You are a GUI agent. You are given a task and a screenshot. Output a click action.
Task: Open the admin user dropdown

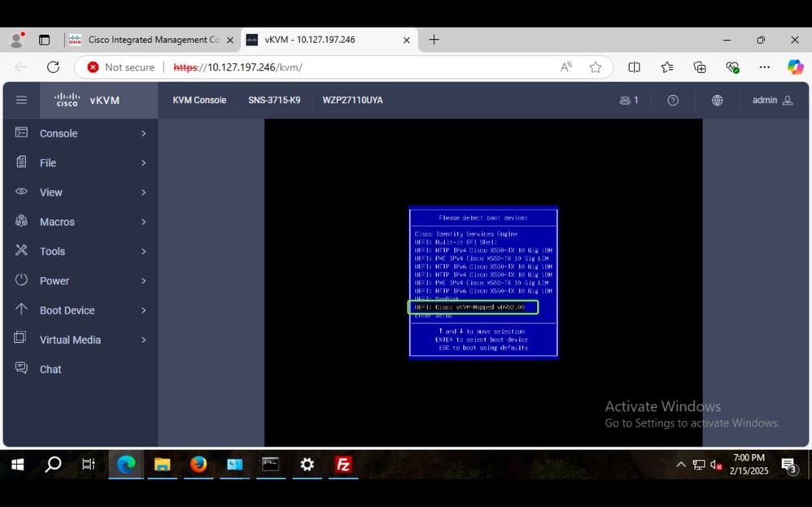point(770,100)
